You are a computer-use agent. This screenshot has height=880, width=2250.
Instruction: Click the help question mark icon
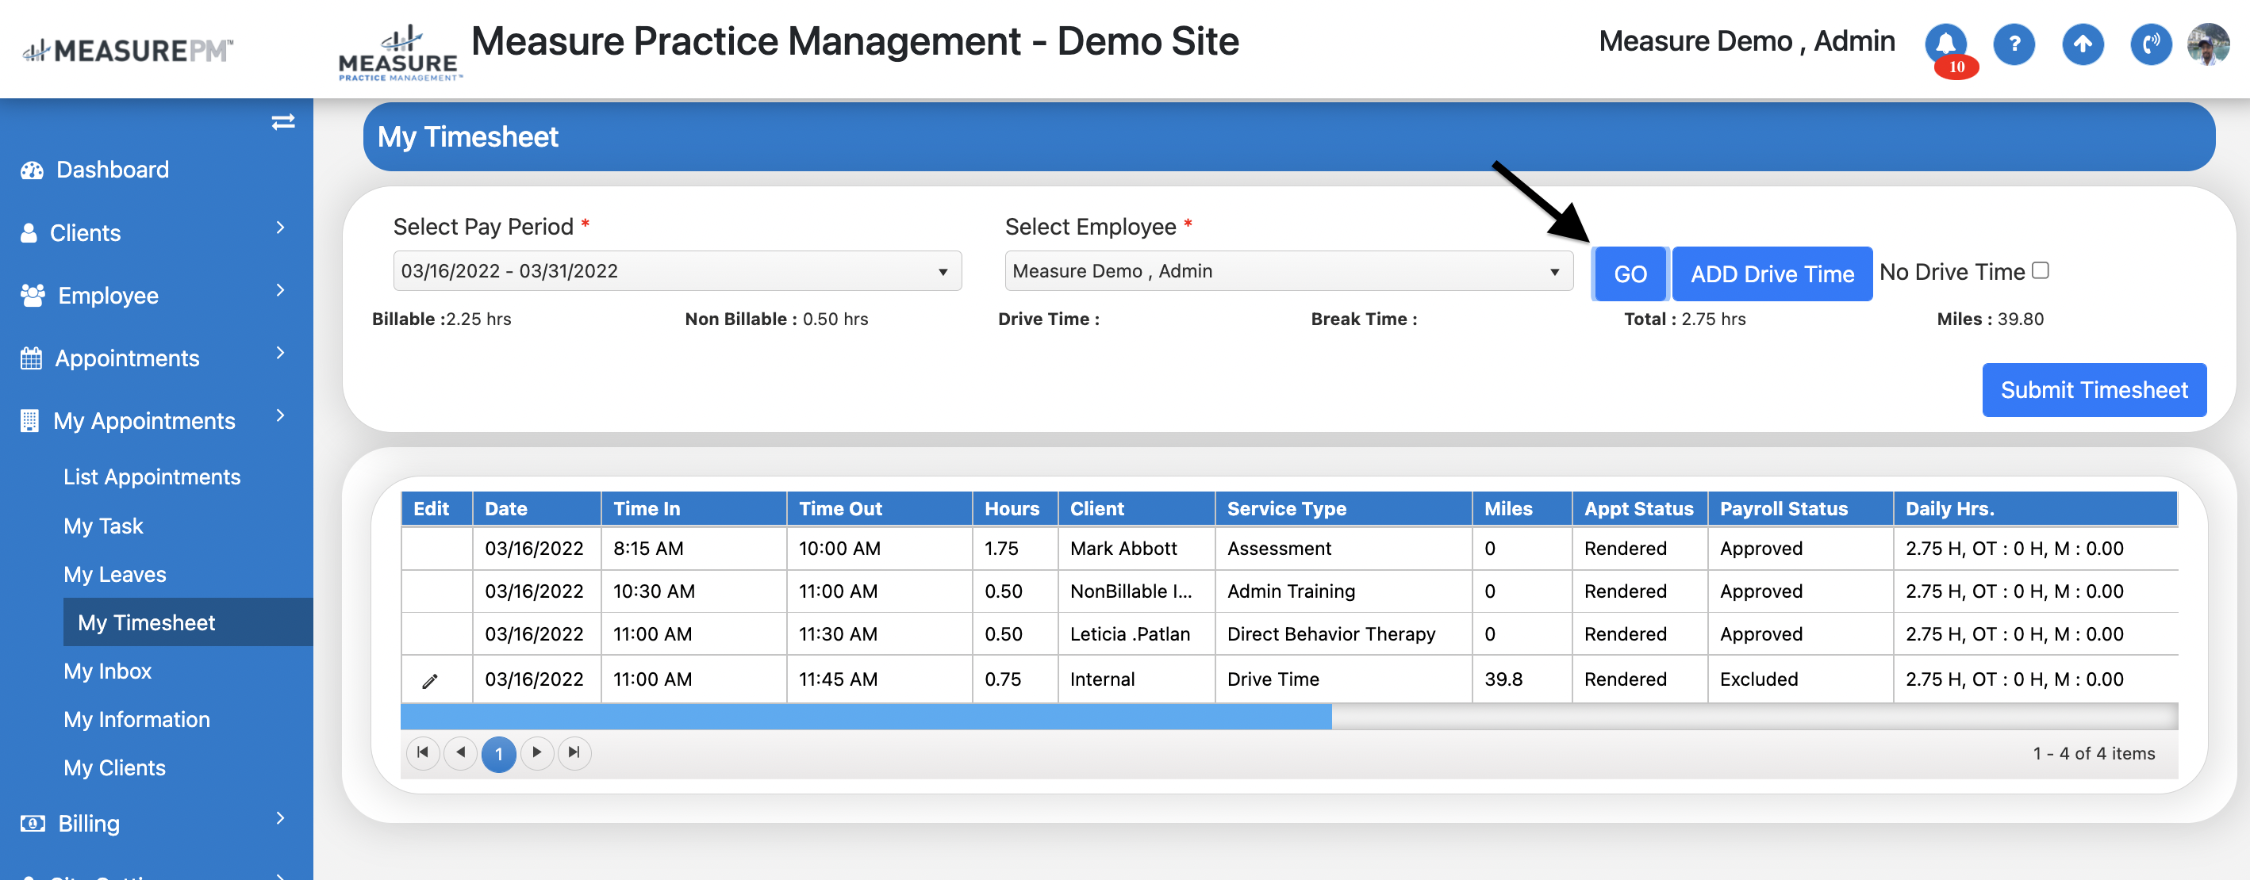click(2014, 44)
